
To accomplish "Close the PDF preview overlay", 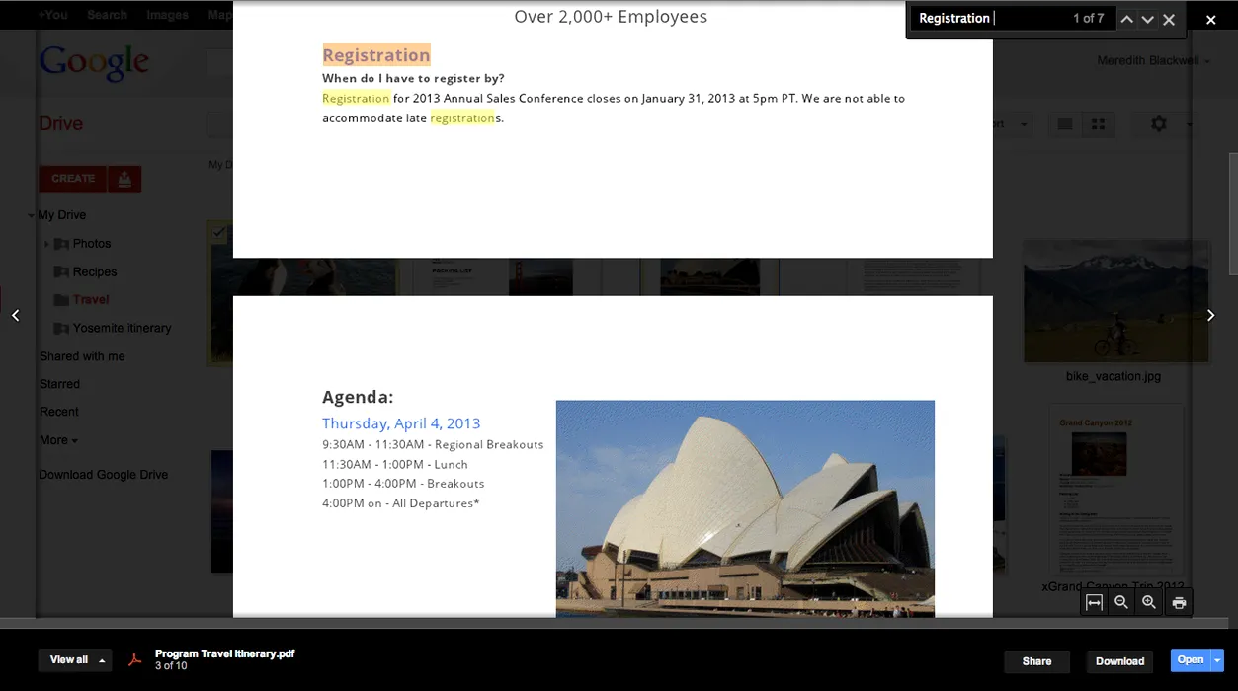I will (1210, 20).
